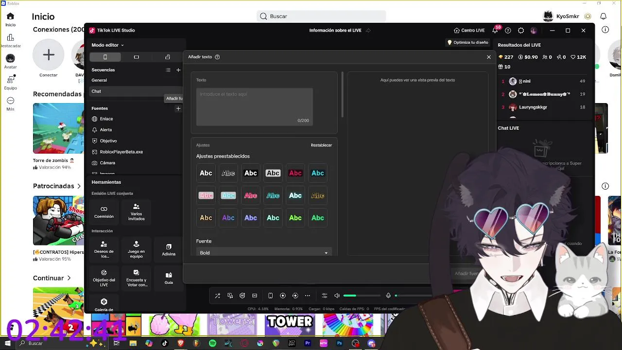
Task: Open Avatar in Roblox sidebar
Action: tap(10, 62)
